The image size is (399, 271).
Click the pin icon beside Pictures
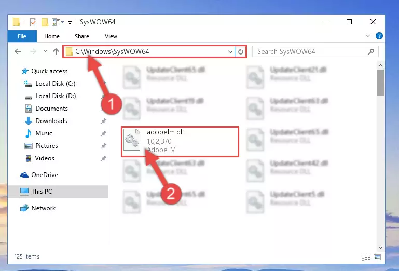(104, 146)
